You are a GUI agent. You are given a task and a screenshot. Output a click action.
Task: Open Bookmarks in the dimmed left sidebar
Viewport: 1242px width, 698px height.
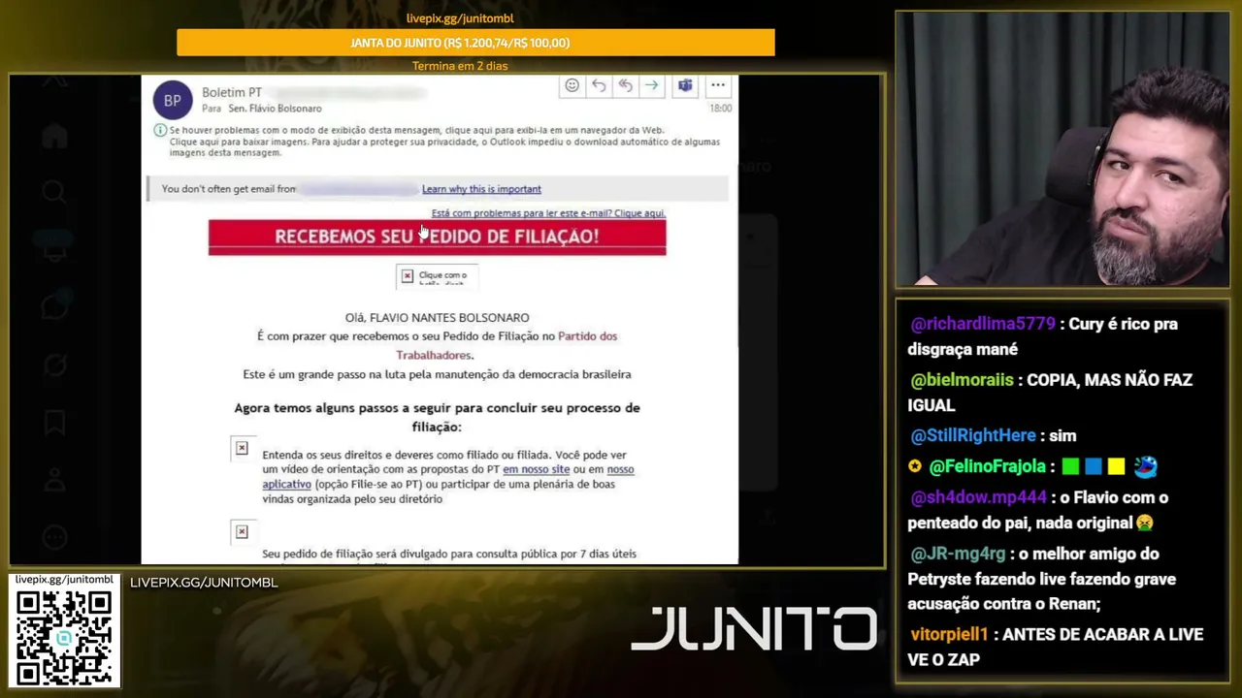54,423
